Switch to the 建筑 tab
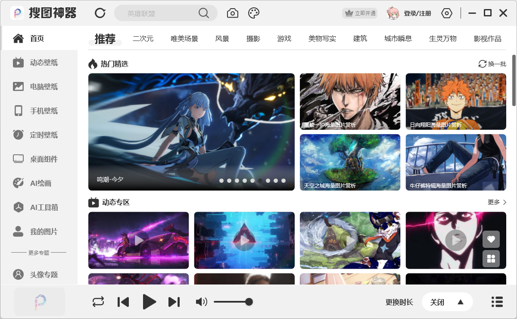 pyautogui.click(x=360, y=38)
